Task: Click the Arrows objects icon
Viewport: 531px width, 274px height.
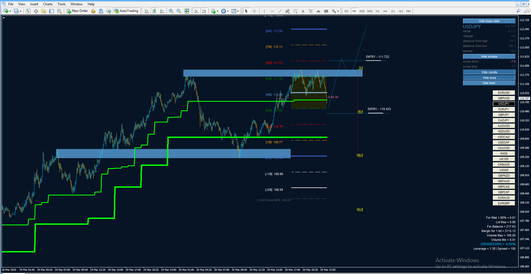Action: pos(334,11)
